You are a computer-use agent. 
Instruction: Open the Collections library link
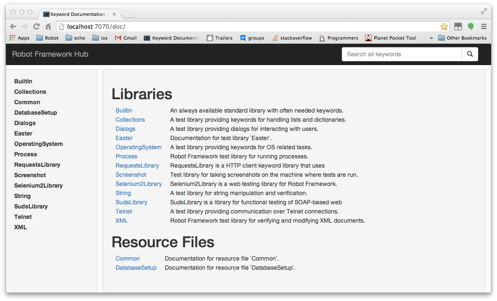[130, 120]
